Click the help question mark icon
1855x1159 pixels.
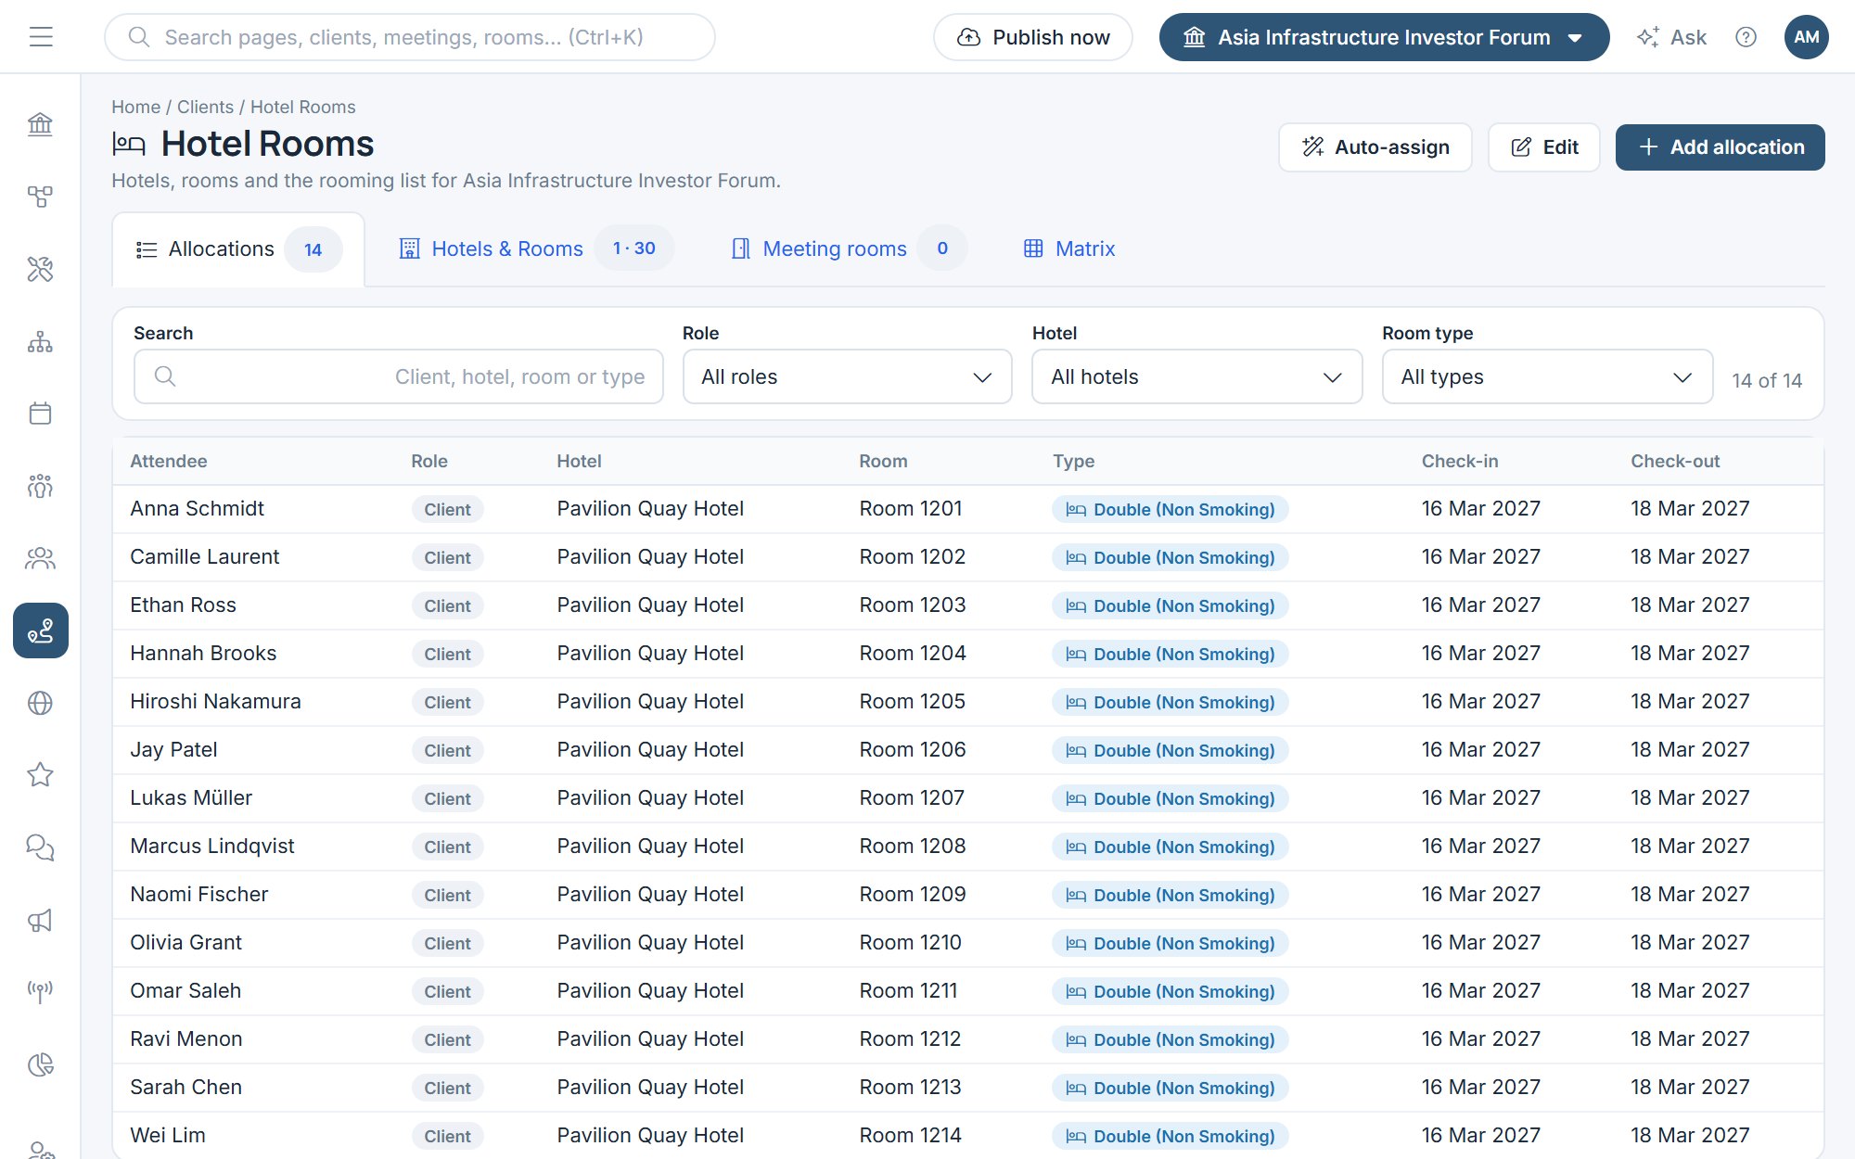tap(1746, 37)
